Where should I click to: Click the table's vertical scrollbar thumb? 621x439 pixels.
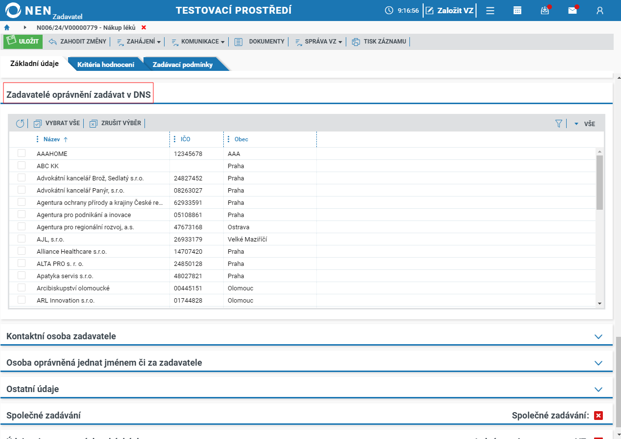tap(599, 182)
